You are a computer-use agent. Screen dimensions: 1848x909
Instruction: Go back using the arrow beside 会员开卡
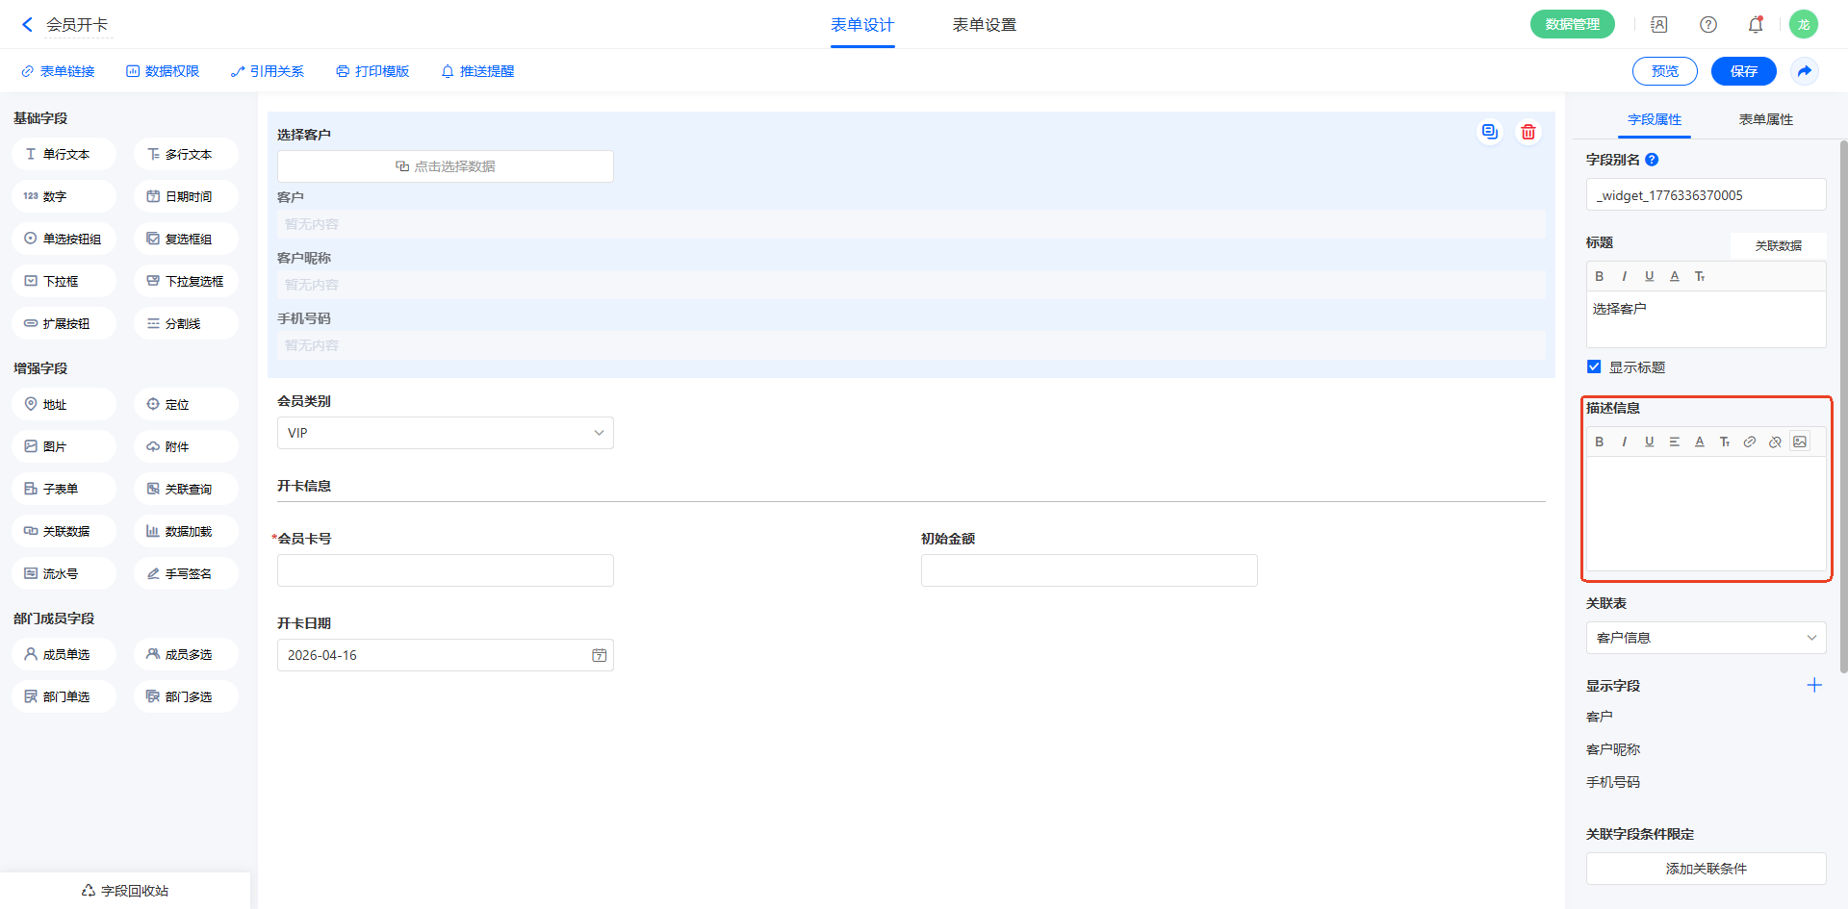tap(27, 25)
